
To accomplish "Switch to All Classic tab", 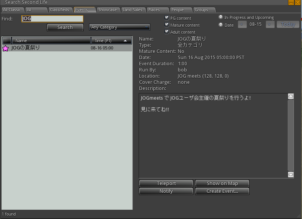I will click(x=13, y=10).
